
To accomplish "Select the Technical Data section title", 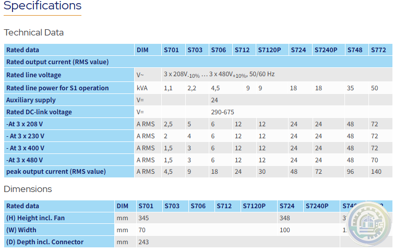I will coord(34,32).
